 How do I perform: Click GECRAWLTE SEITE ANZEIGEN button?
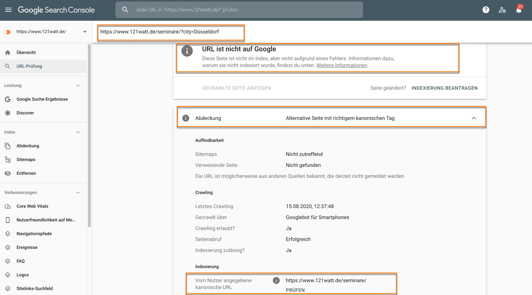click(x=236, y=88)
